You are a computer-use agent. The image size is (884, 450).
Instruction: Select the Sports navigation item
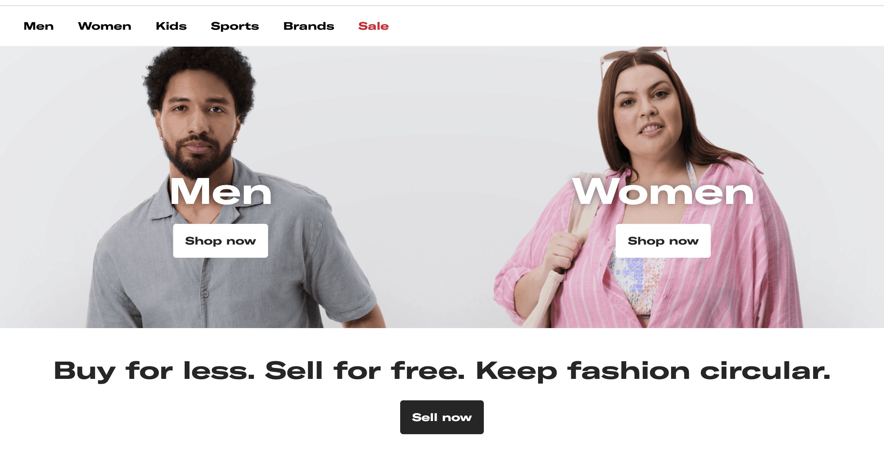(x=235, y=26)
